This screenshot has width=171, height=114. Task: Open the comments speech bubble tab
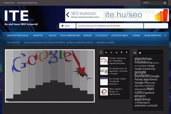121,52
